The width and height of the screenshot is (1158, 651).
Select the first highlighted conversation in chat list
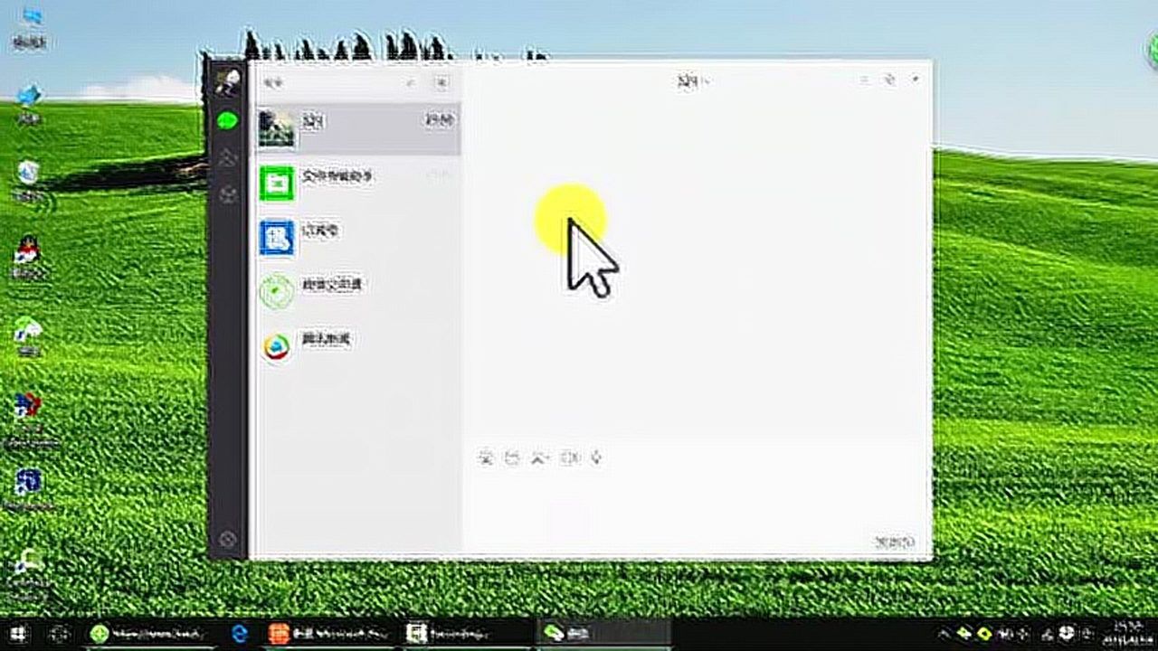(357, 128)
